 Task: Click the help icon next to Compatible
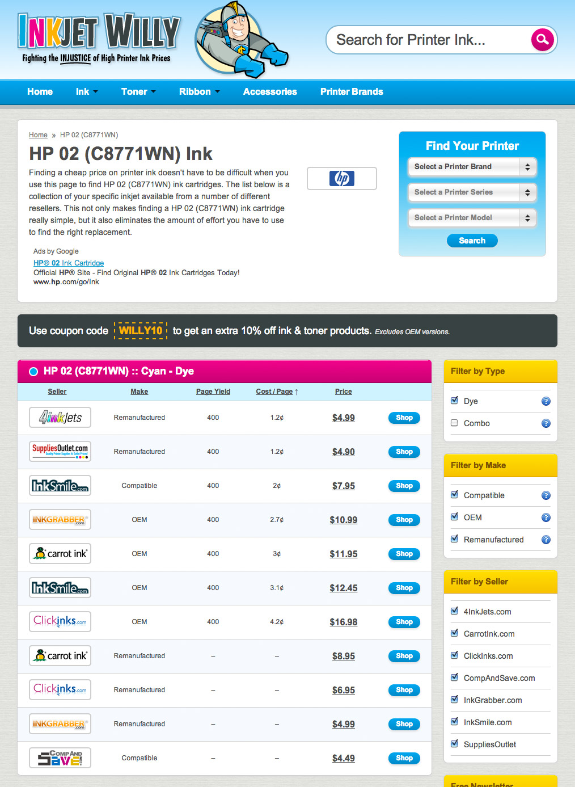coord(546,495)
